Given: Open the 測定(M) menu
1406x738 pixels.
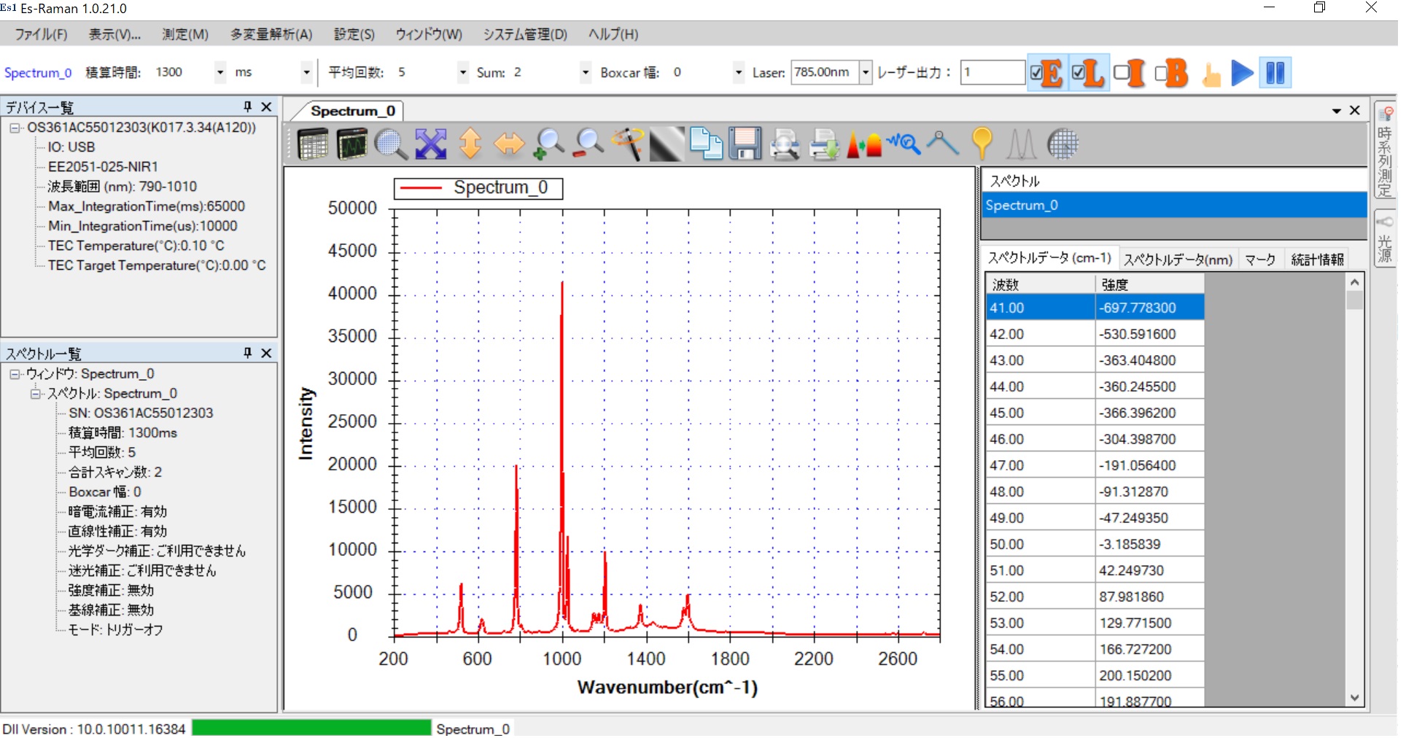Looking at the screenshot, I should pyautogui.click(x=185, y=34).
